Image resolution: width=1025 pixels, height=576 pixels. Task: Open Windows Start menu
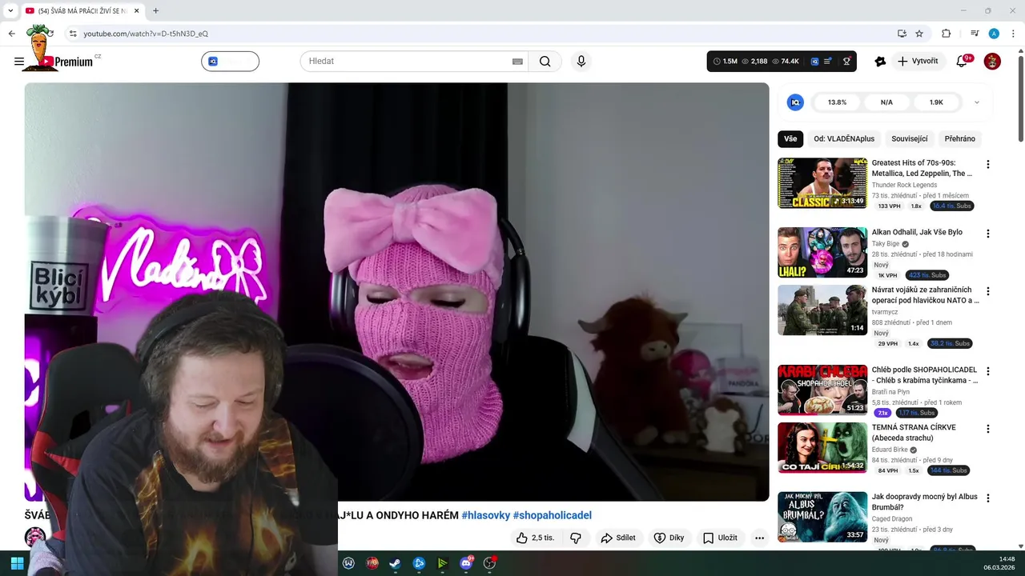[x=17, y=563]
